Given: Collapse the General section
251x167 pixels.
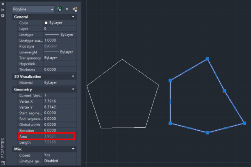Looking at the screenshot, I should pyautogui.click(x=73, y=17).
